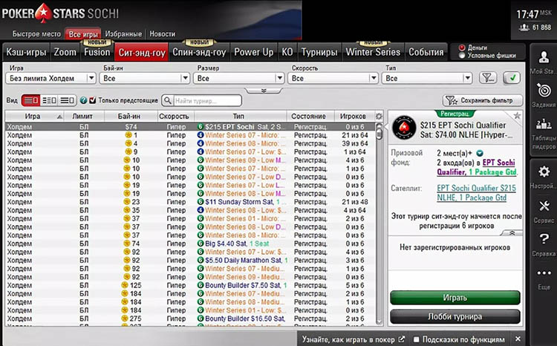Click the green checkmark apply button
The width and height of the screenshot is (557, 346).
[x=512, y=78]
